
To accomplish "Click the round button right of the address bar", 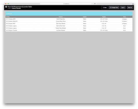I will pos(95,4).
